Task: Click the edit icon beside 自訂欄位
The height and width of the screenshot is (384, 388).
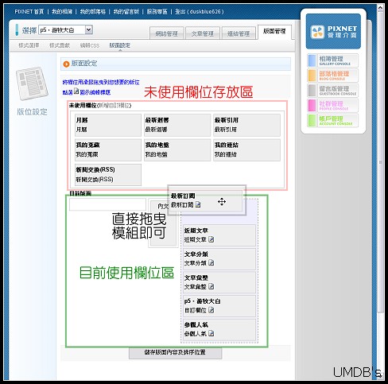Action: tap(211, 310)
